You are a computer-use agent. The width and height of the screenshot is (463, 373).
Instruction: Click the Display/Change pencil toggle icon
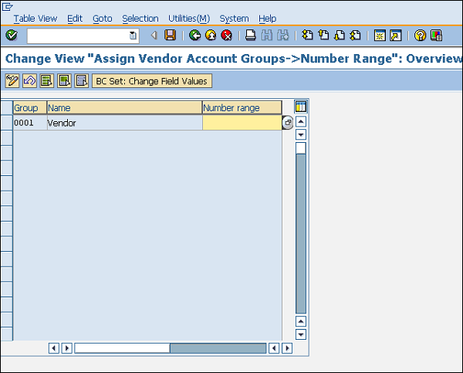point(12,80)
